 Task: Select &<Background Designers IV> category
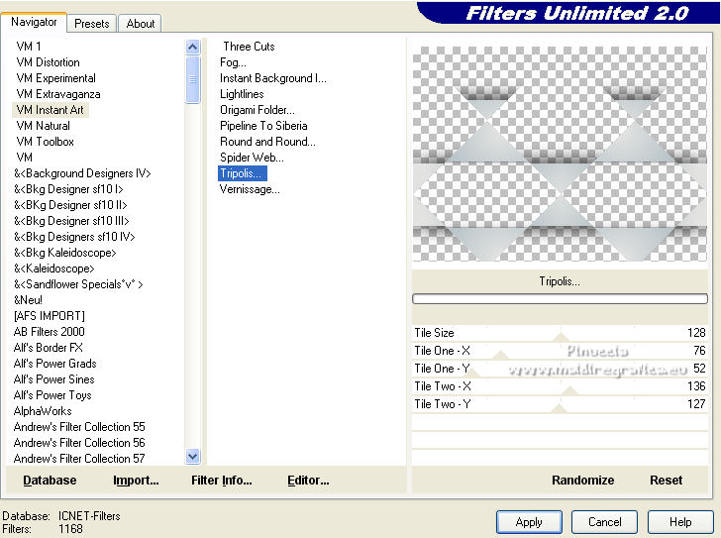(82, 173)
